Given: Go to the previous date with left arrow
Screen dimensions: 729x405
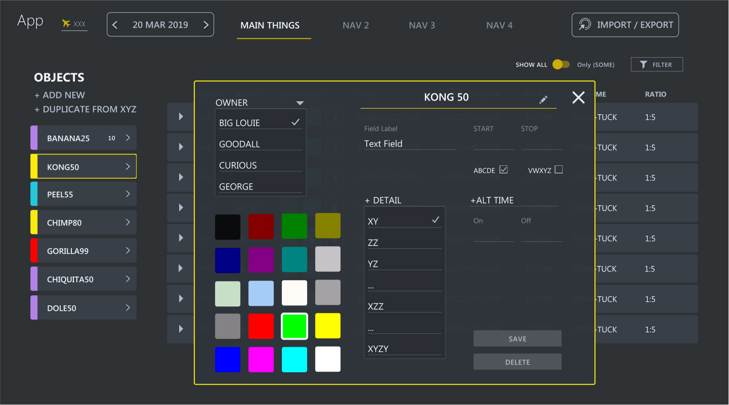Looking at the screenshot, I should pos(115,25).
